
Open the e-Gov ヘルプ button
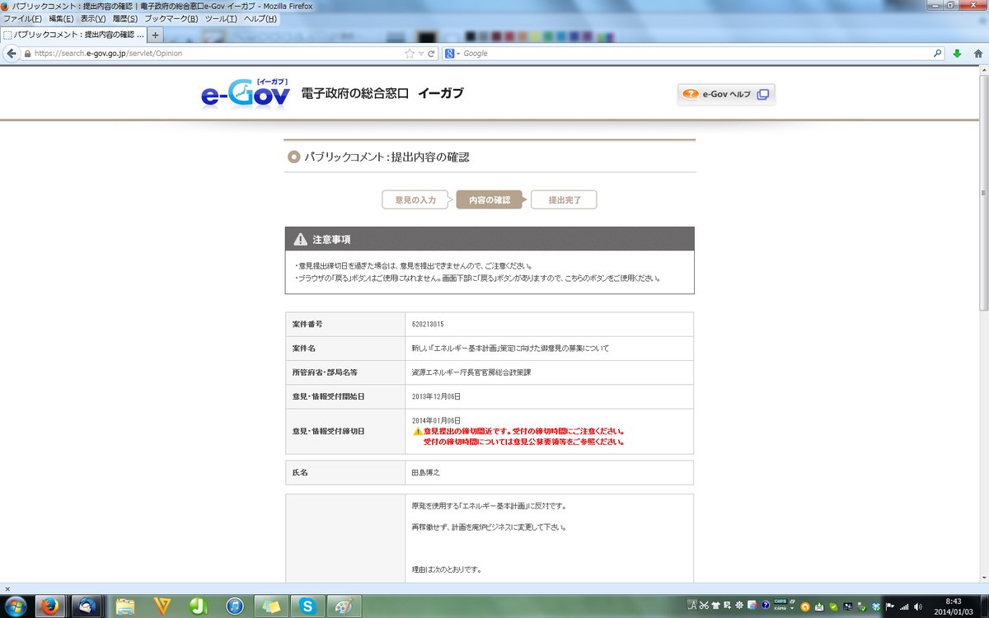726,94
